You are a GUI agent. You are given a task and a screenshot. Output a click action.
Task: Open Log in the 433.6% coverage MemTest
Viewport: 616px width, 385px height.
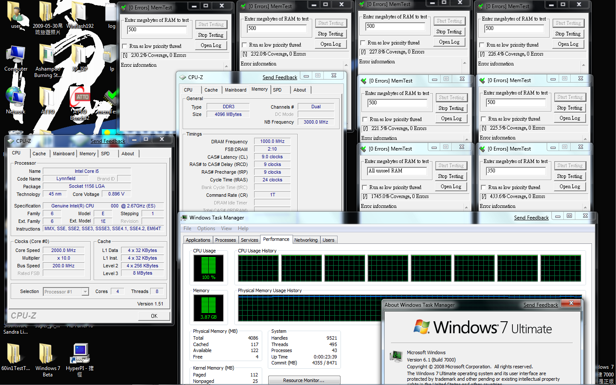(570, 187)
